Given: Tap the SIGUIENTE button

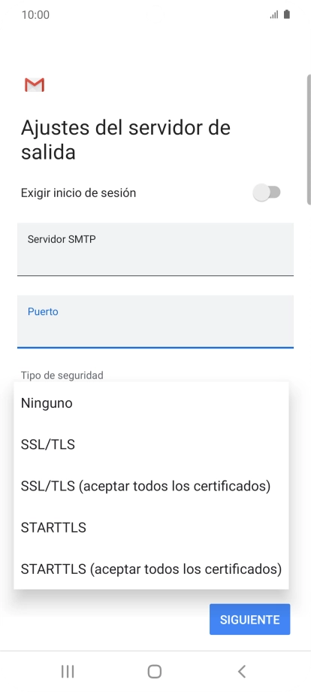Looking at the screenshot, I should pyautogui.click(x=249, y=619).
